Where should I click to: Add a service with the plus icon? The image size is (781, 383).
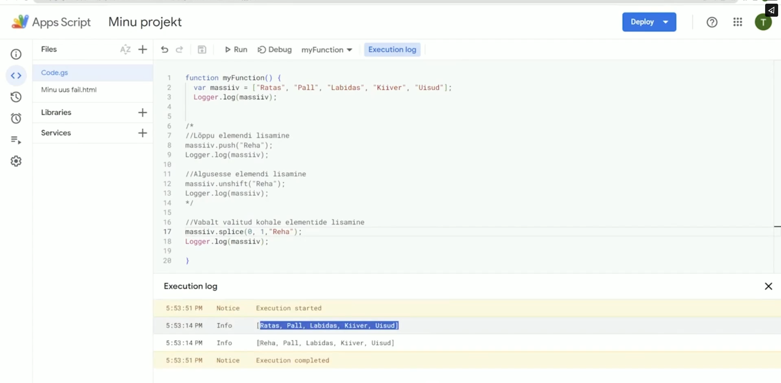click(x=142, y=133)
